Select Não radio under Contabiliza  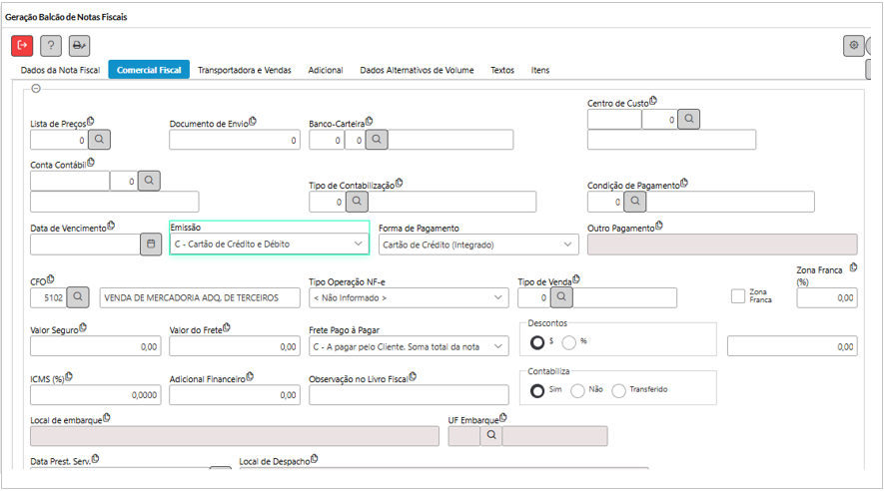577,390
